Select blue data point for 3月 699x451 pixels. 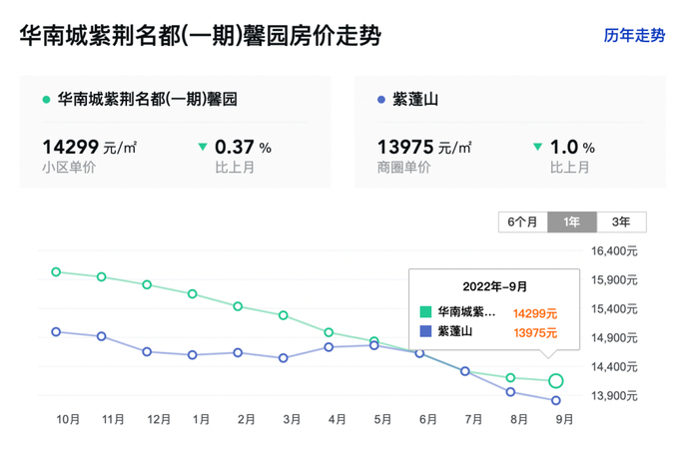click(283, 358)
